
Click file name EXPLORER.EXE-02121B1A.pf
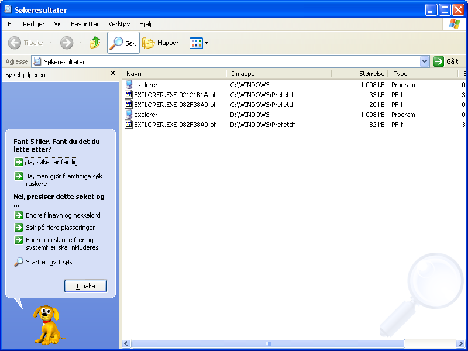click(x=175, y=95)
